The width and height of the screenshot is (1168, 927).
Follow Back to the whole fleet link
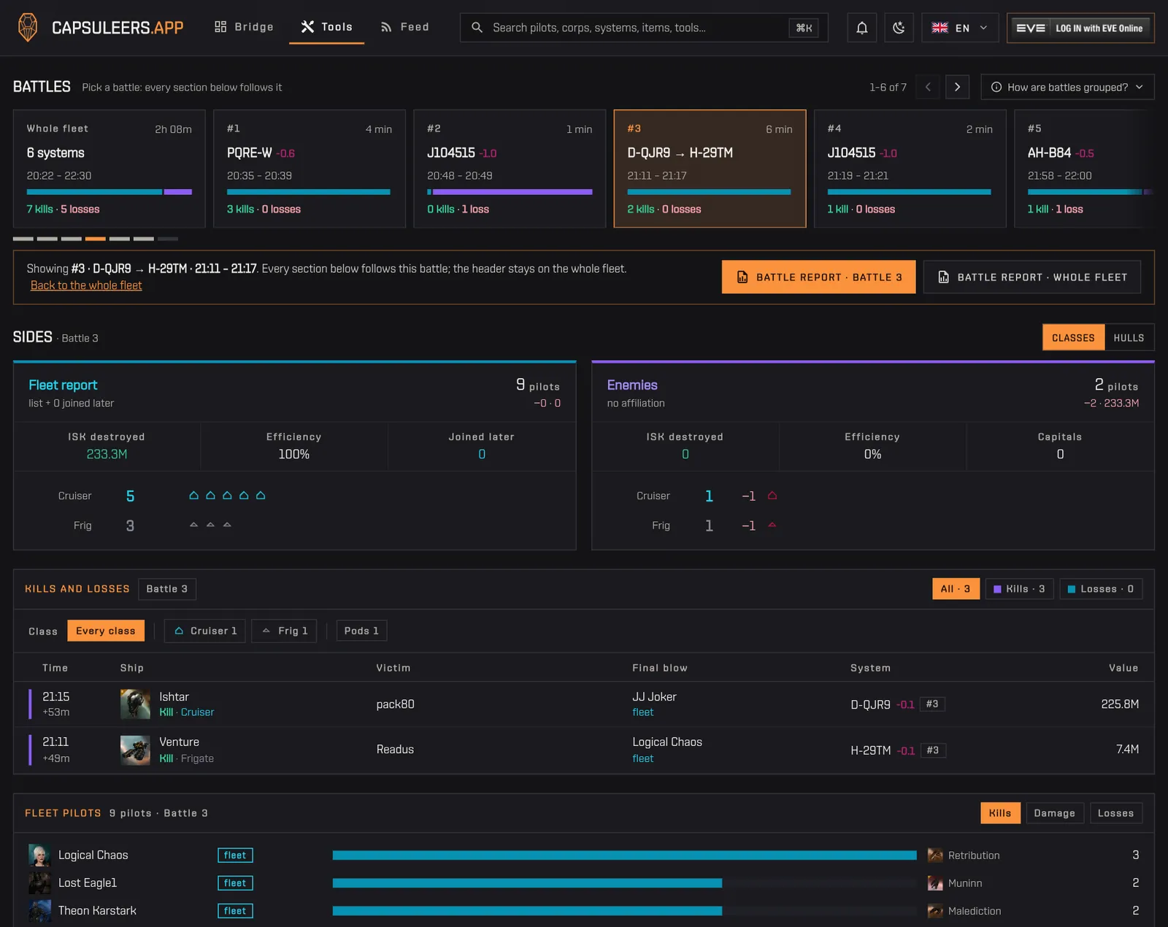pos(86,285)
